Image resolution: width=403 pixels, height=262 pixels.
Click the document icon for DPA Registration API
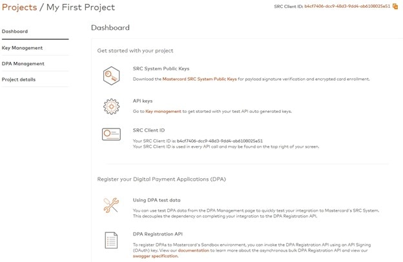click(x=111, y=241)
